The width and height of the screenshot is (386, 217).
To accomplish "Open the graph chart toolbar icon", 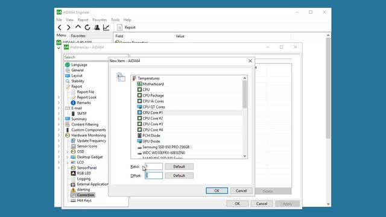I will pos(106,27).
